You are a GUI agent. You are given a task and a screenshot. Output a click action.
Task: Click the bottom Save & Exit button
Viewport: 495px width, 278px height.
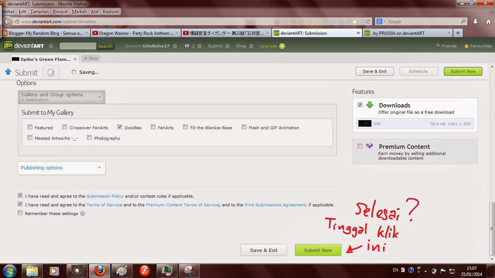click(264, 250)
